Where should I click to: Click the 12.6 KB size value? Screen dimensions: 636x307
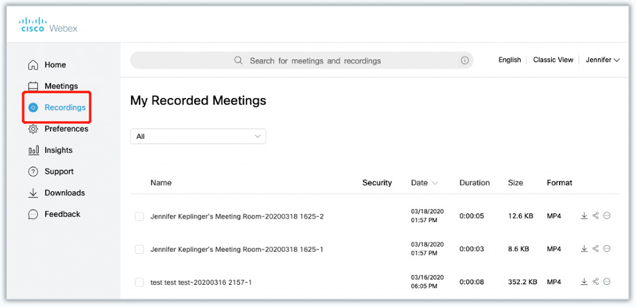pos(521,216)
